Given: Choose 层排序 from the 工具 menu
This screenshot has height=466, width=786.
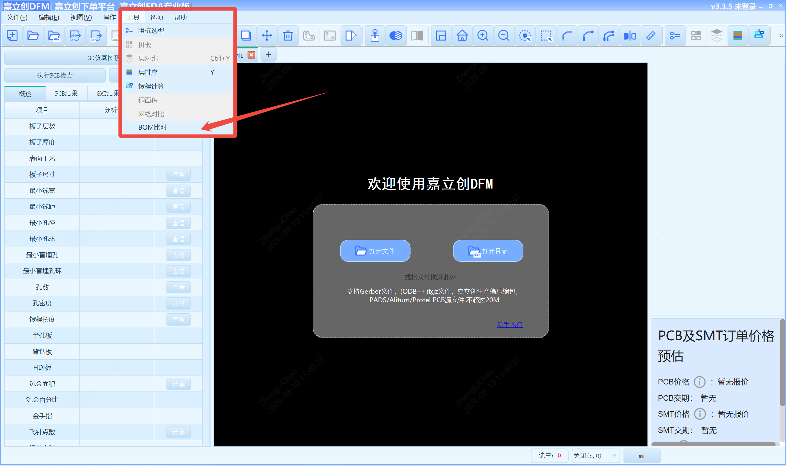Looking at the screenshot, I should coord(178,73).
